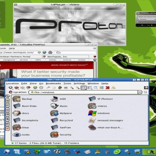This screenshot has width=156, height=156.
Task: Close the current Firefox tab with the red button
Action: tap(95, 57)
